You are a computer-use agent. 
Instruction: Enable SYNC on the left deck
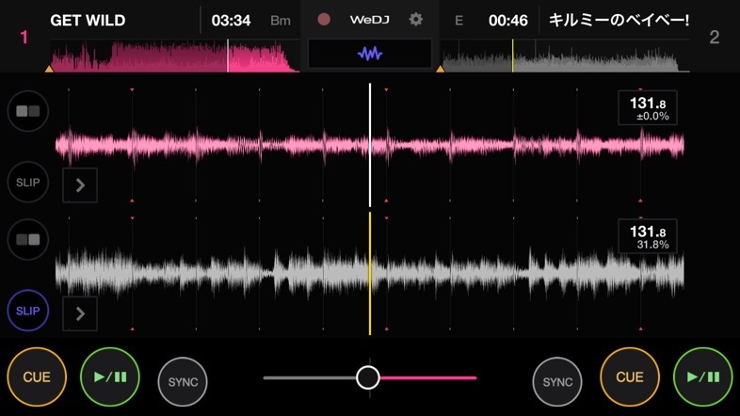183,381
